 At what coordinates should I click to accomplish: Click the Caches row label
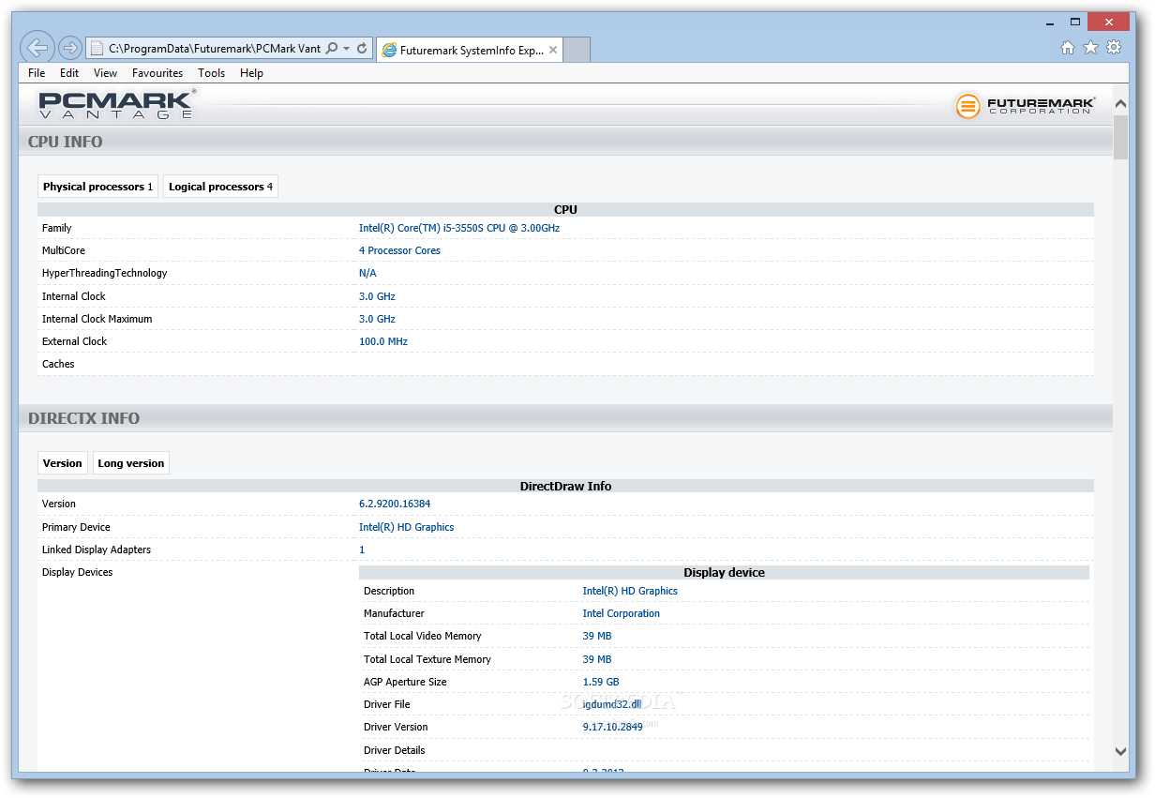[58, 364]
